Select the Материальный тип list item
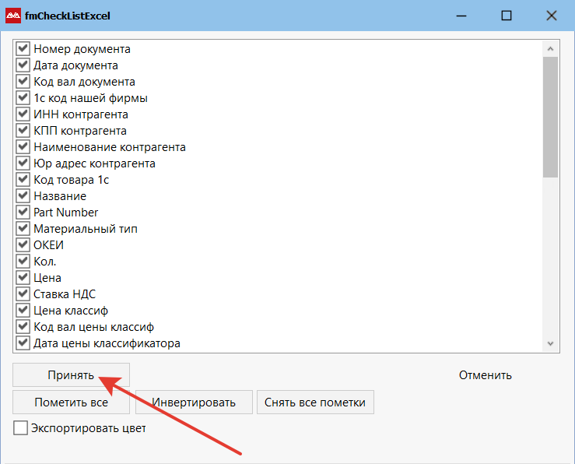 tap(86, 229)
